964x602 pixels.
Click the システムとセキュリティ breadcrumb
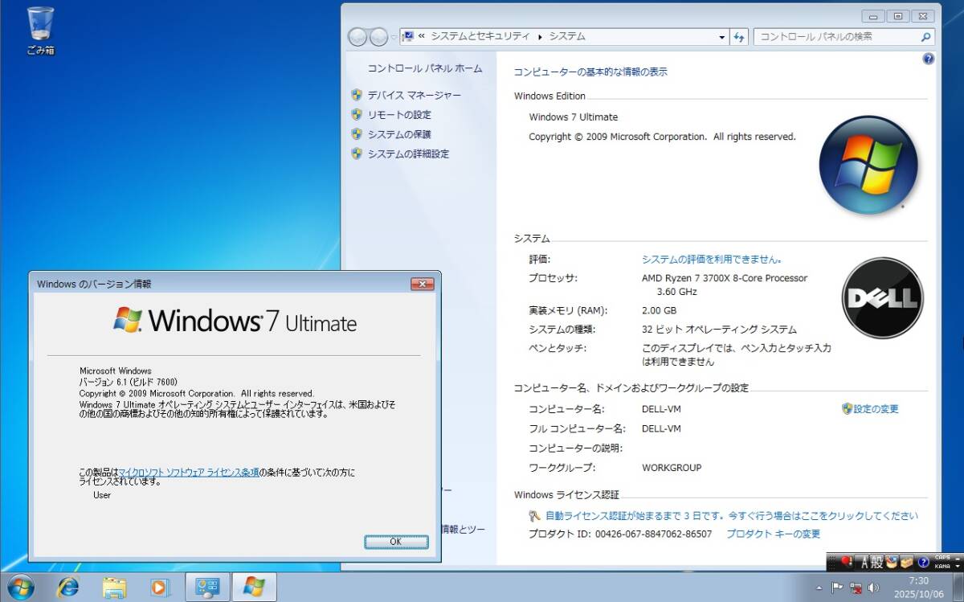(480, 36)
